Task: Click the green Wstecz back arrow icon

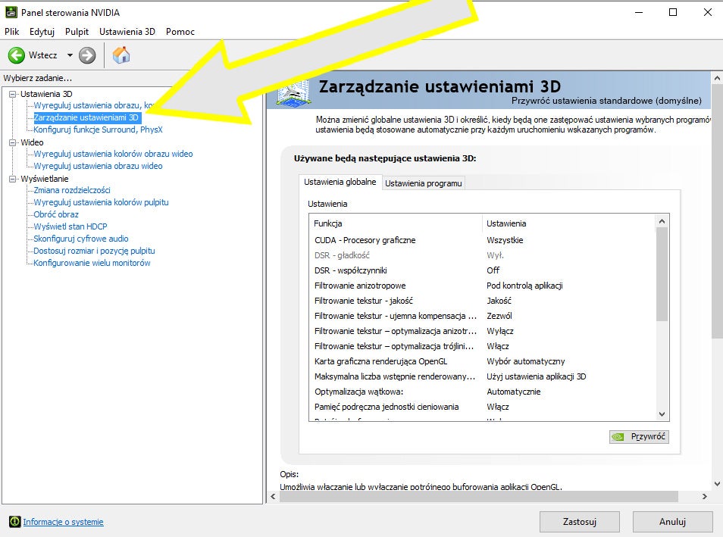Action: pyautogui.click(x=16, y=55)
